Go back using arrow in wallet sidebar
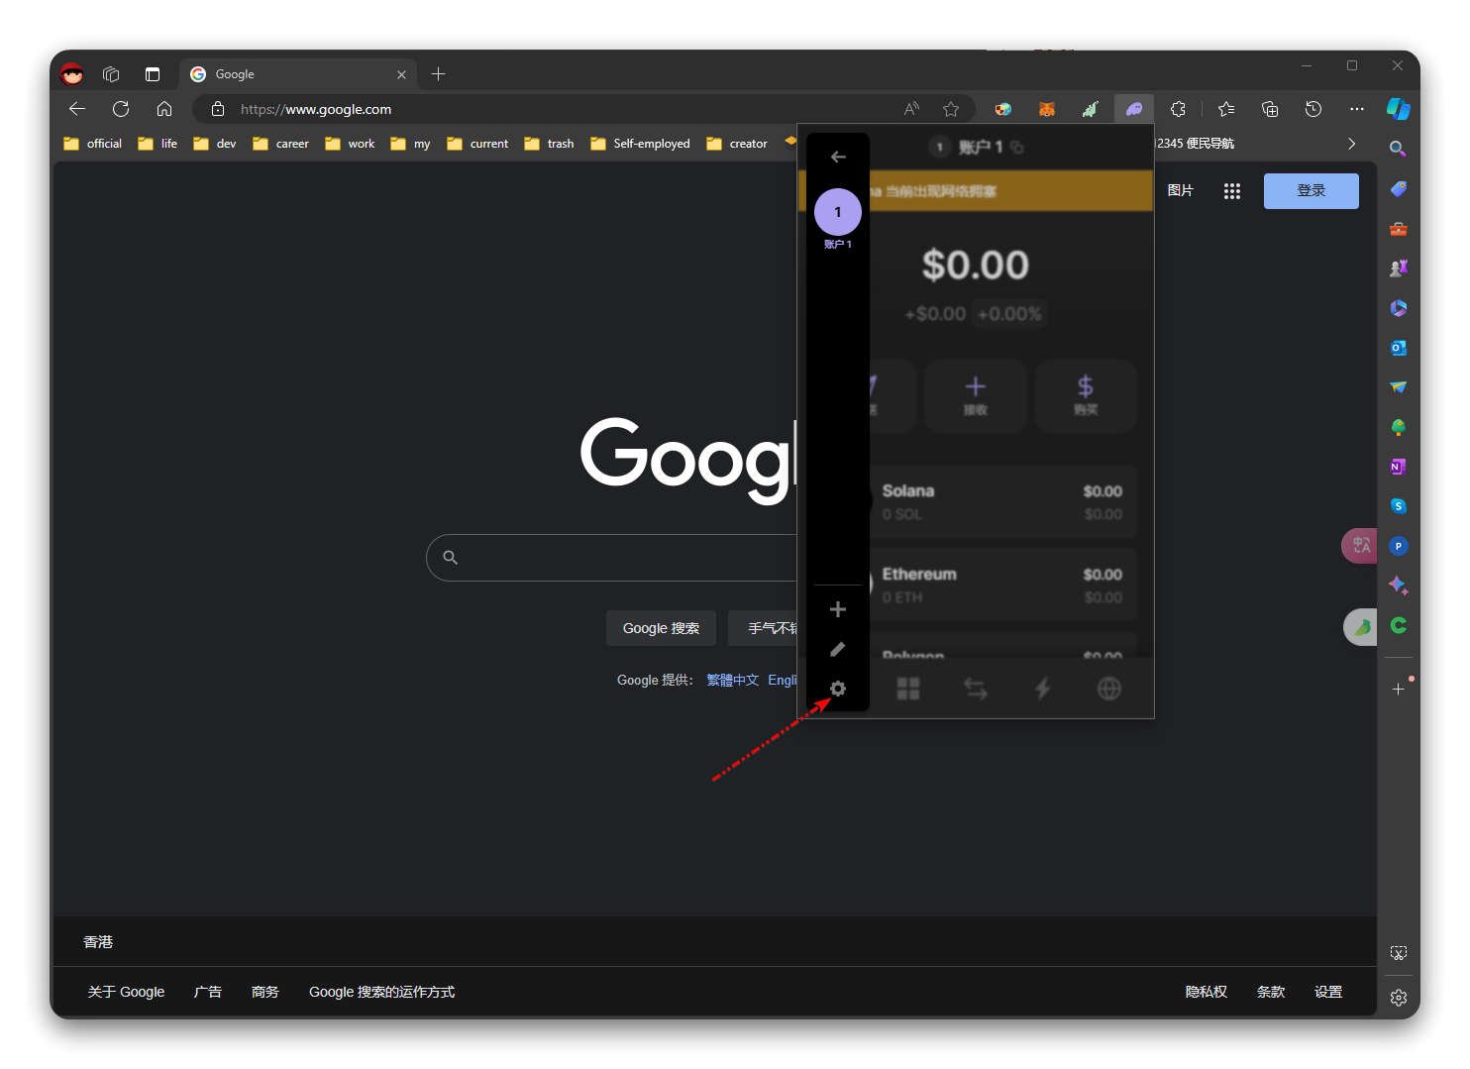1470x1069 pixels. (x=838, y=157)
